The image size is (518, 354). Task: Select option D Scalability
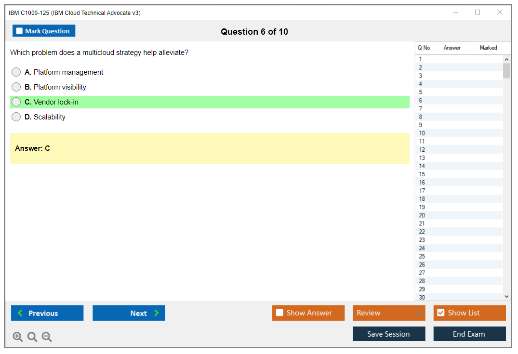click(16, 117)
